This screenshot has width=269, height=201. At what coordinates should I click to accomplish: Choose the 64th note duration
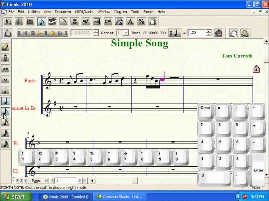click(x=5, y=144)
